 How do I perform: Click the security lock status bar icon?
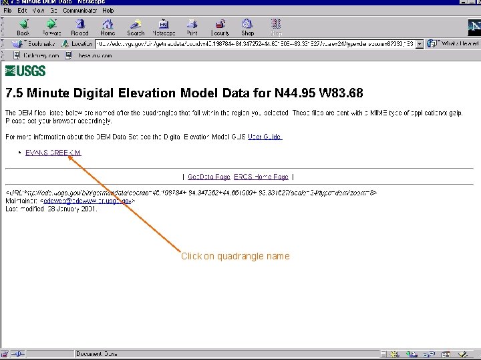5,354
